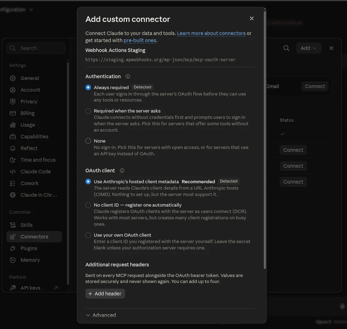Click the Detected badge beside Recommended
The image size is (347, 329).
click(229, 181)
